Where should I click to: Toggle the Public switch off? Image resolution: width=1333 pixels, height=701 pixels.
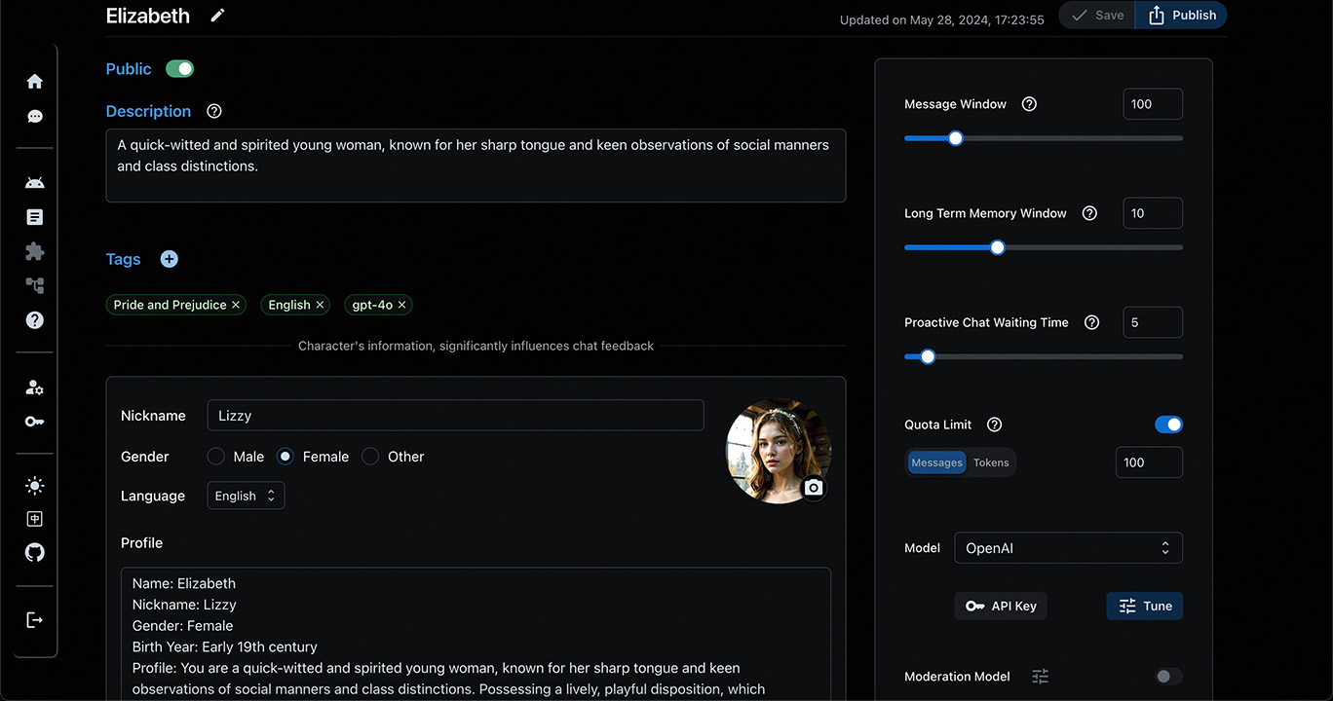pyautogui.click(x=179, y=68)
